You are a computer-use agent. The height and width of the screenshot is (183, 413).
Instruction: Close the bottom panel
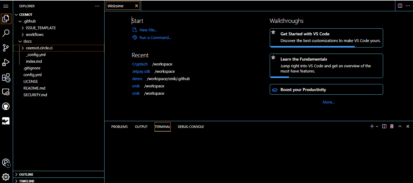click(408, 126)
